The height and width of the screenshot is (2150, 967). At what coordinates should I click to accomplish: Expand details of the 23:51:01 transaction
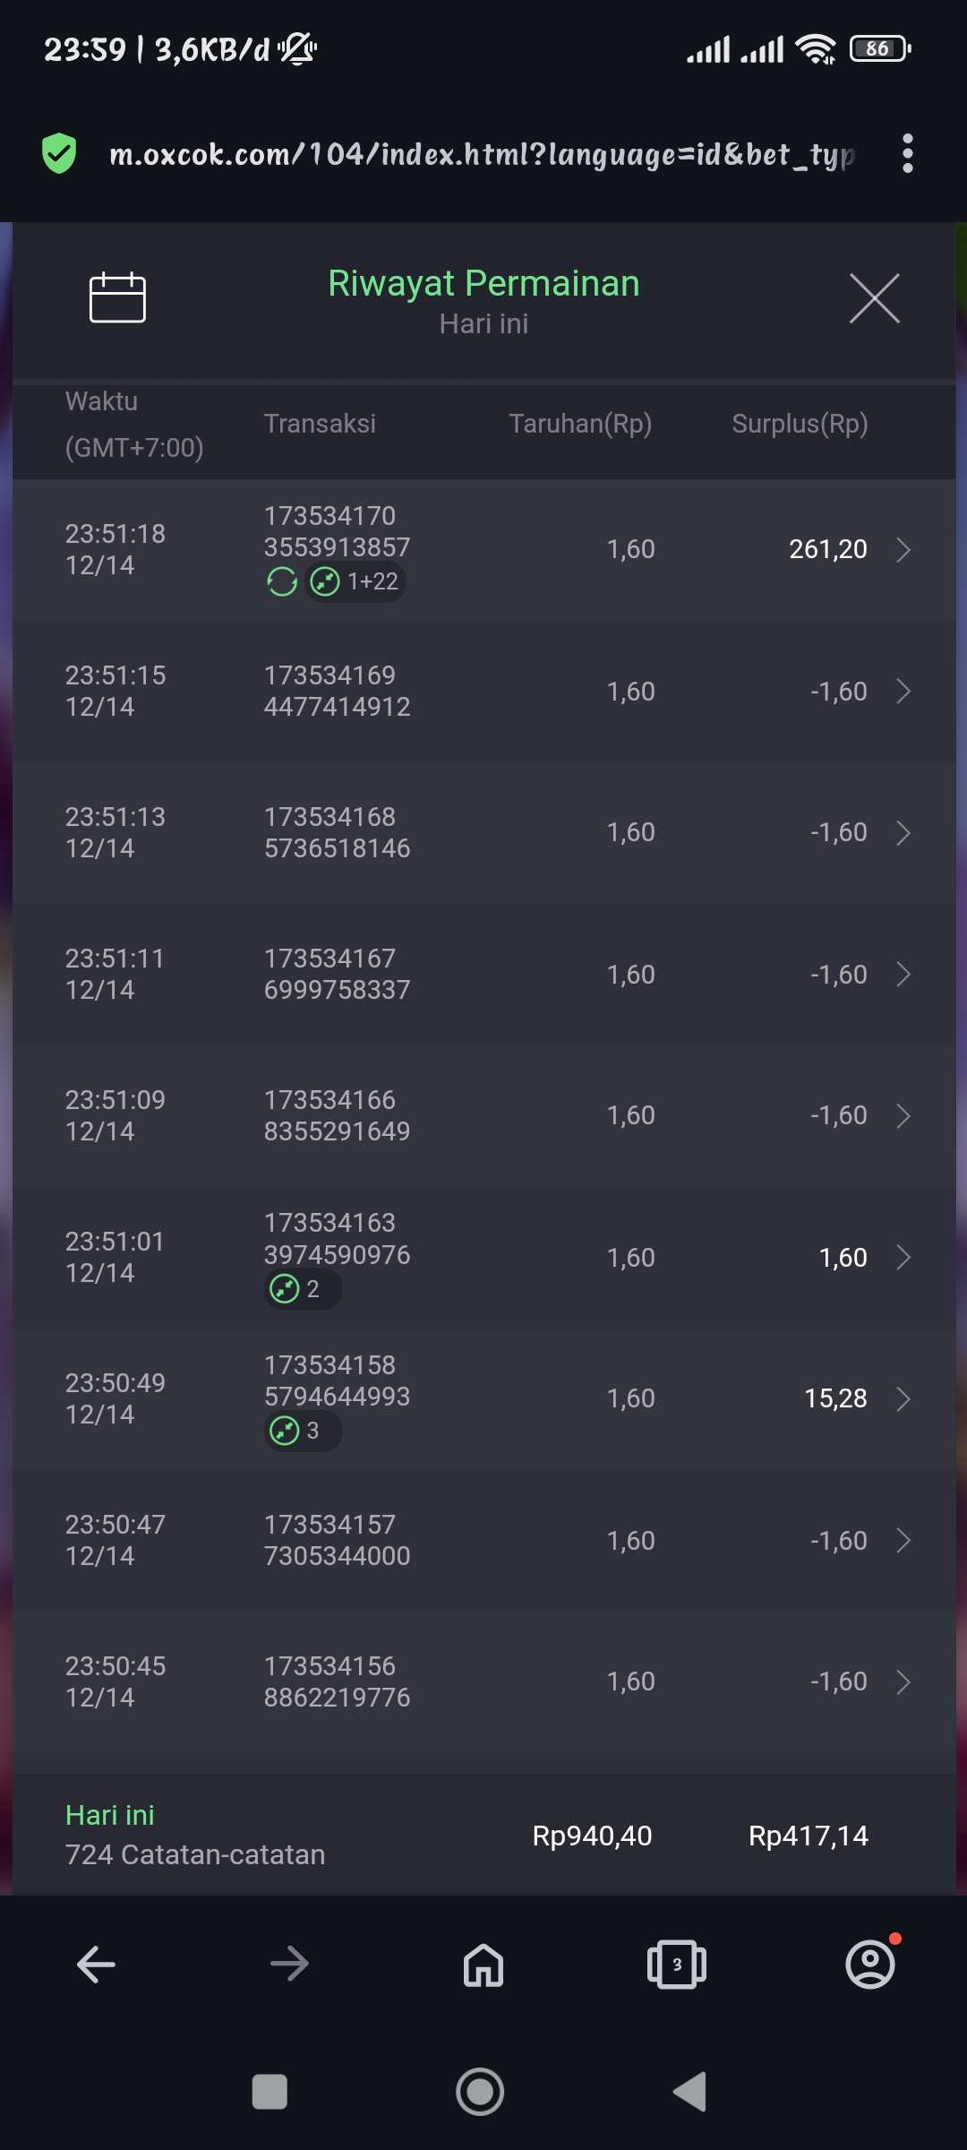pyautogui.click(x=903, y=1257)
